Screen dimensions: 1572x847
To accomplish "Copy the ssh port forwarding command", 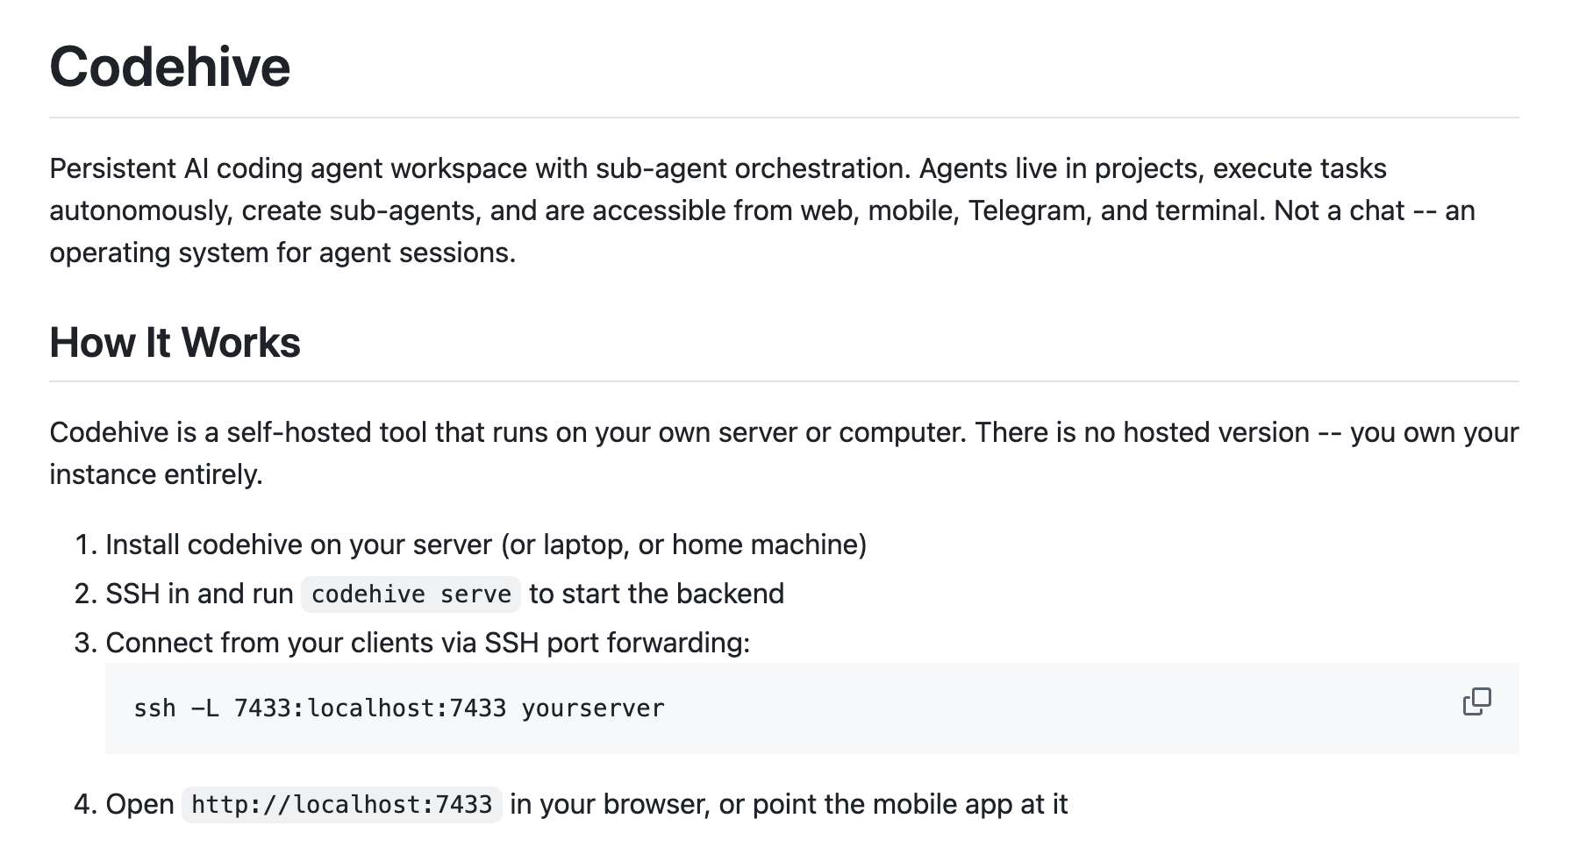I will (1476, 701).
